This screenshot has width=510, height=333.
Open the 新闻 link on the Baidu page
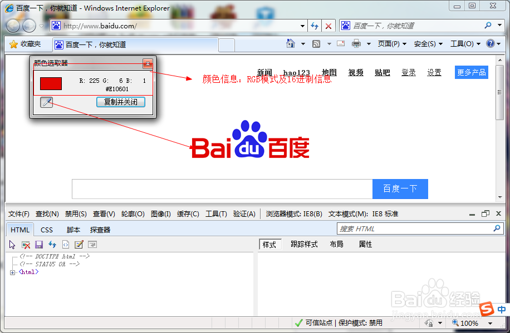(x=264, y=72)
